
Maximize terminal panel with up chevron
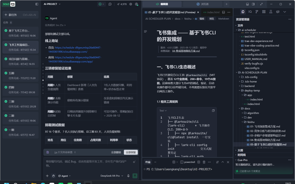click(x=223, y=162)
